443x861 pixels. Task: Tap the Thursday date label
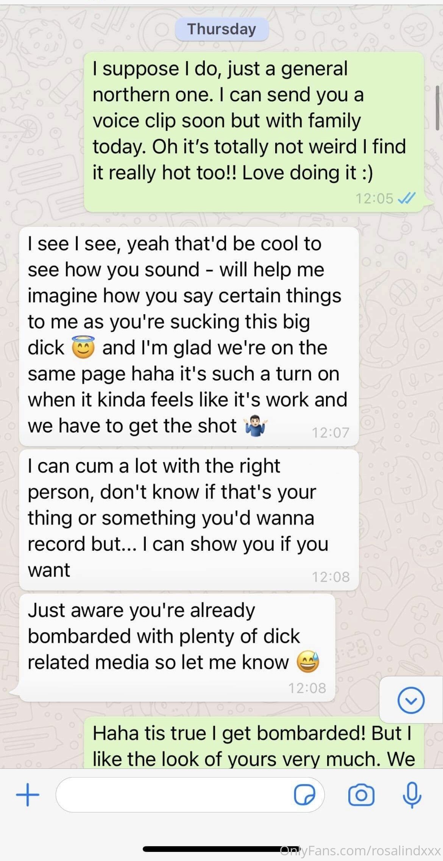tap(222, 29)
